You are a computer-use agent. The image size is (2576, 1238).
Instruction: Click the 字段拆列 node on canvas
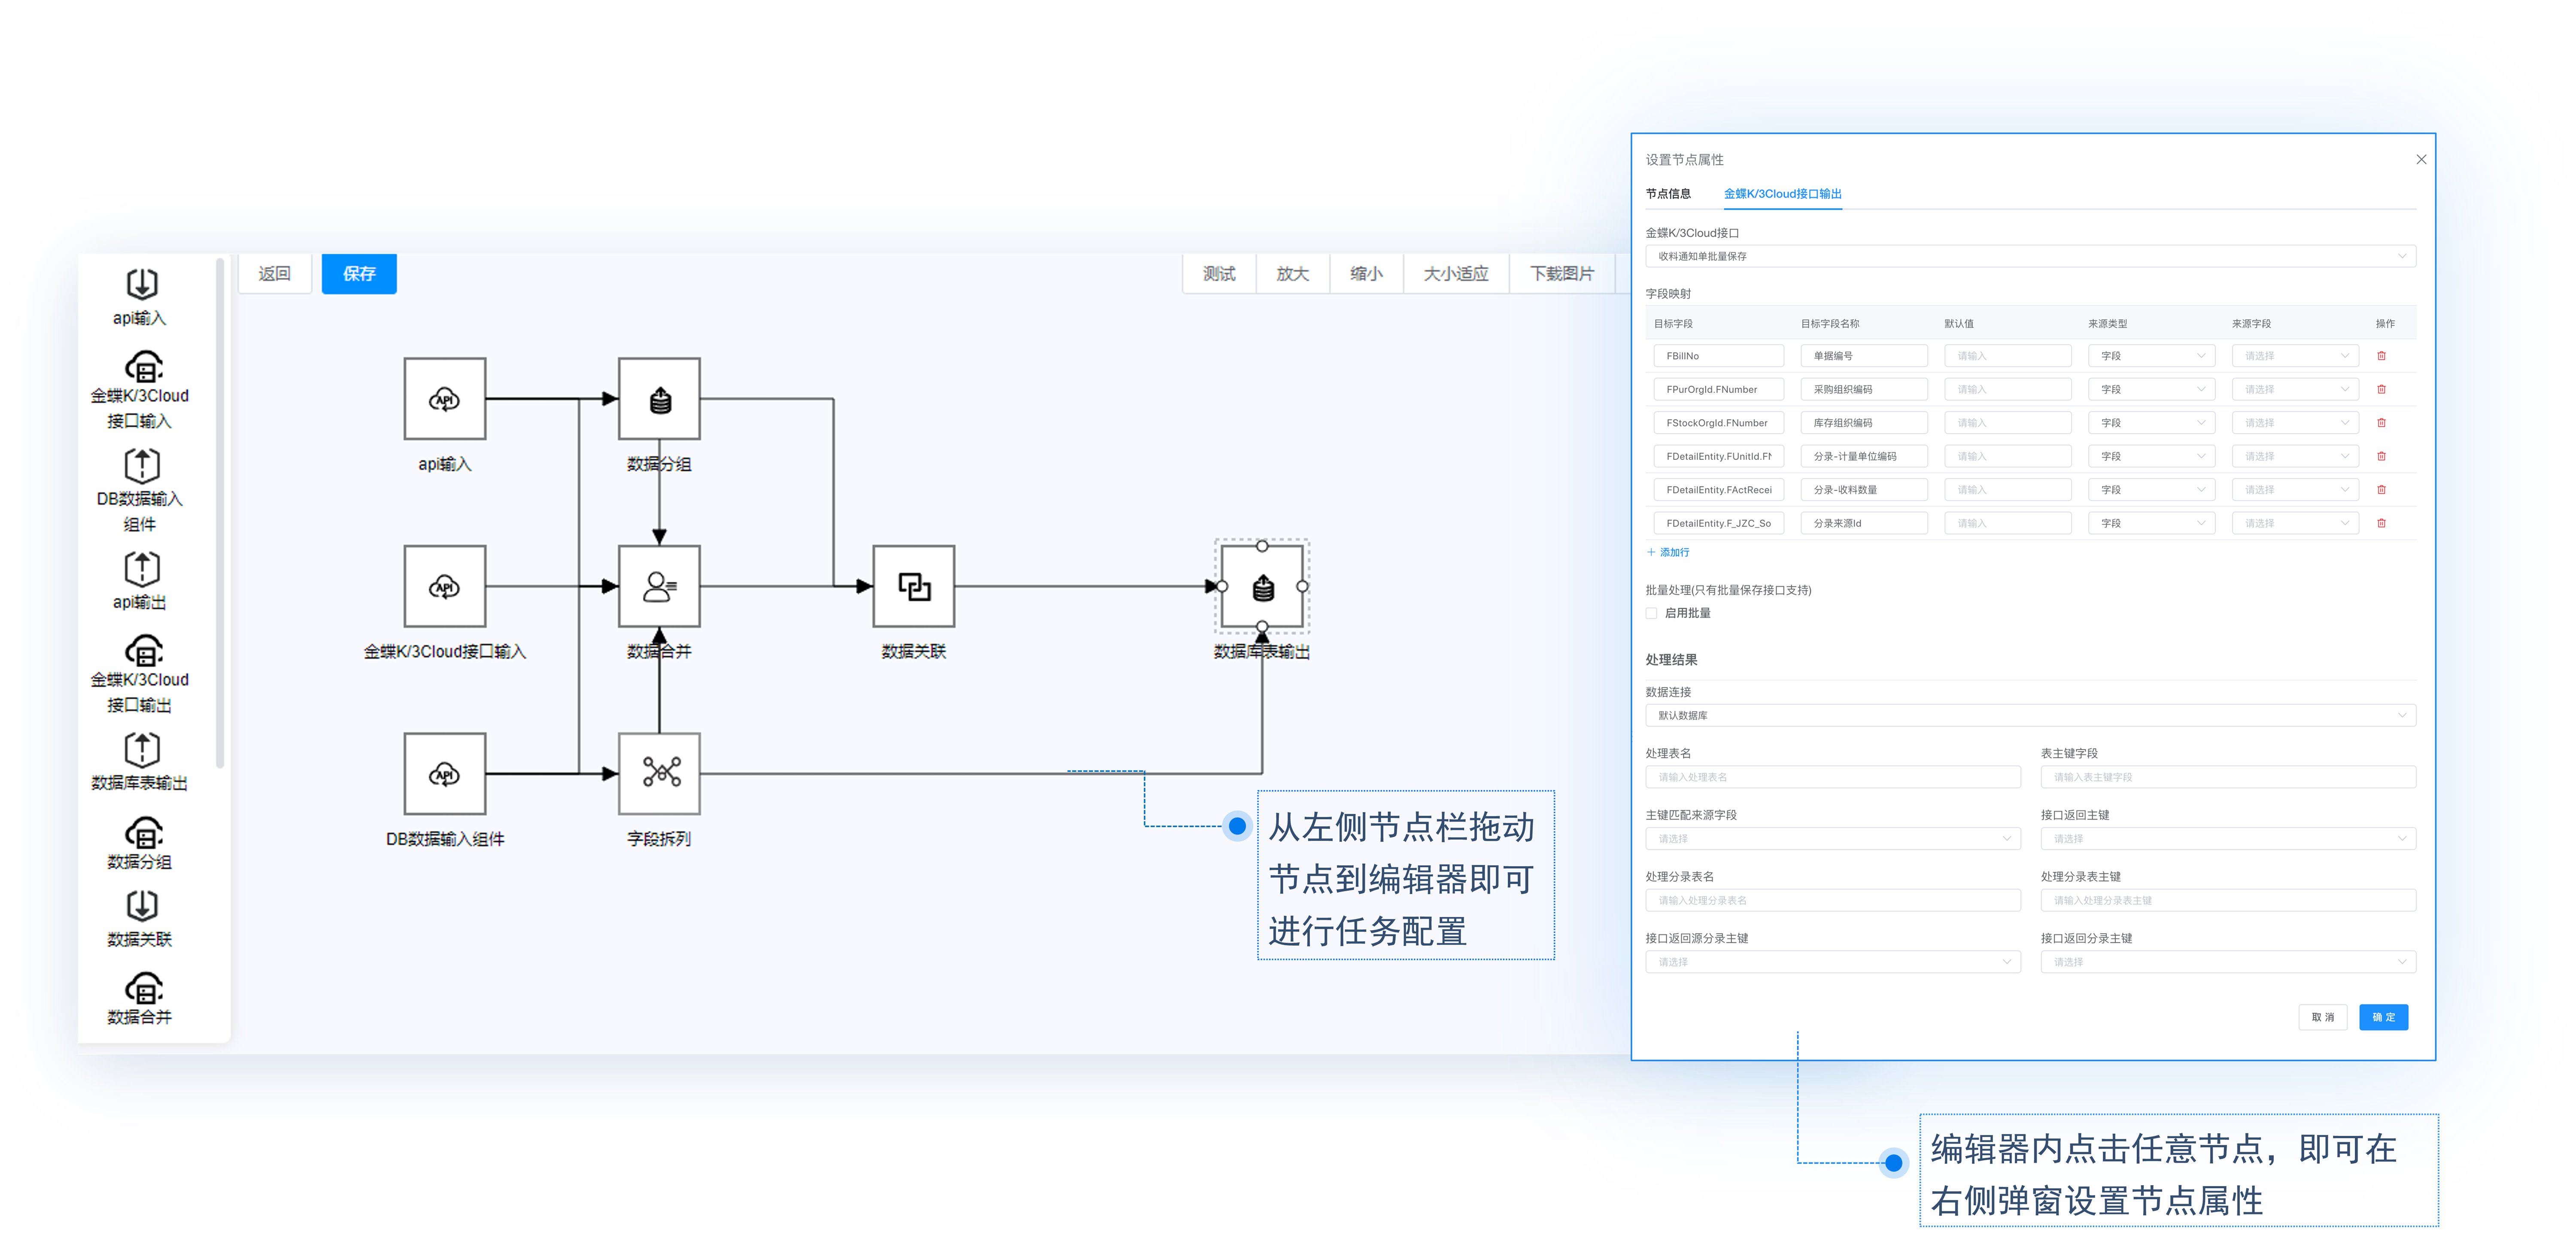click(659, 773)
